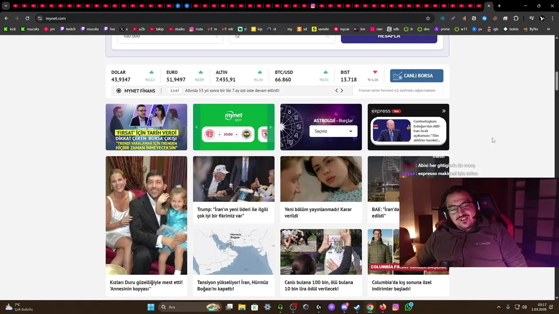The image size is (559, 314).
Task: Open the studio bookmark
Action: (177, 29)
